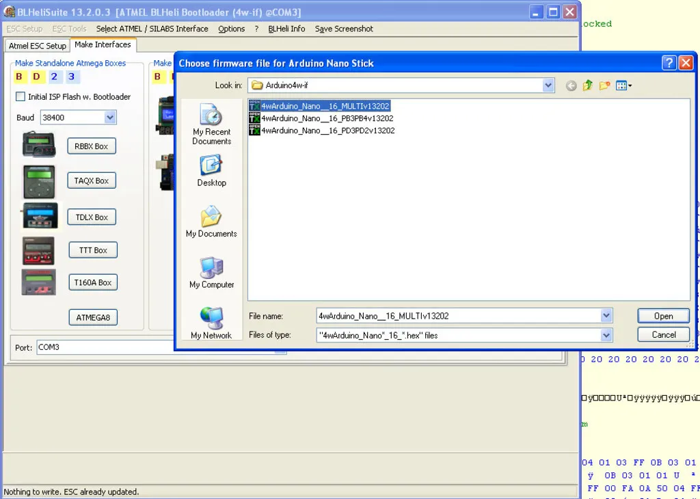
Task: Create a new folder in dialog
Action: [604, 85]
